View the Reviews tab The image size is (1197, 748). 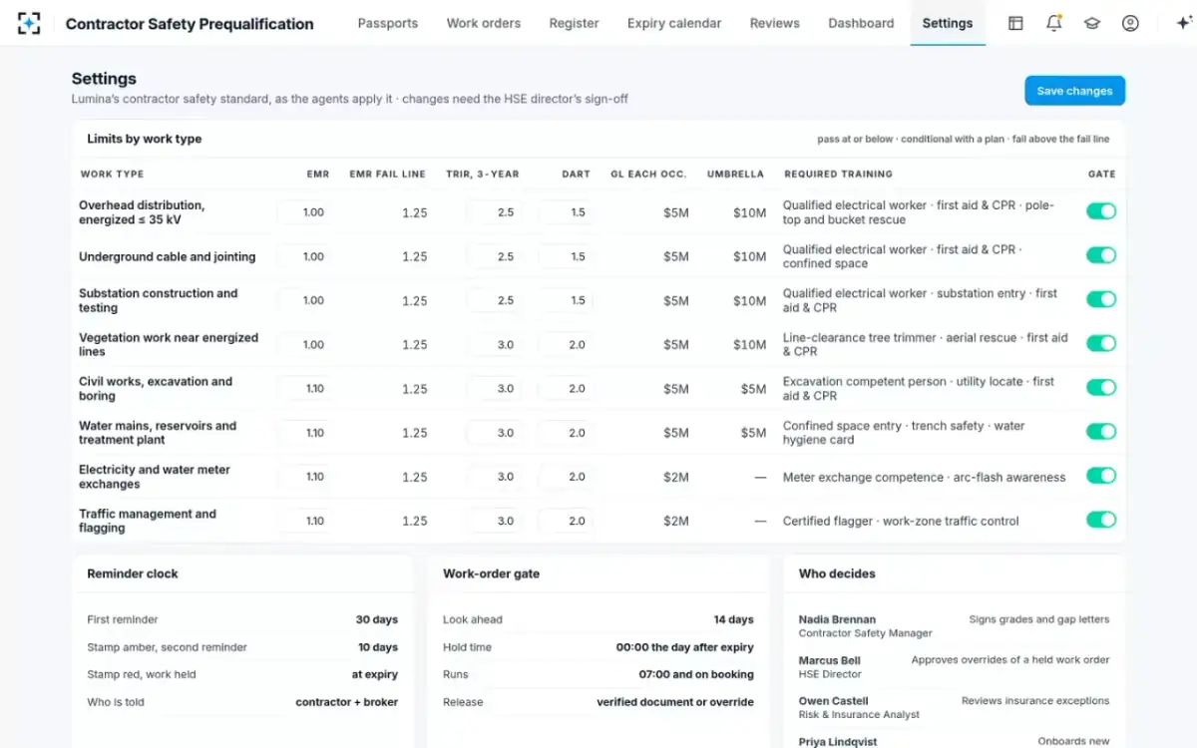pyautogui.click(x=775, y=23)
